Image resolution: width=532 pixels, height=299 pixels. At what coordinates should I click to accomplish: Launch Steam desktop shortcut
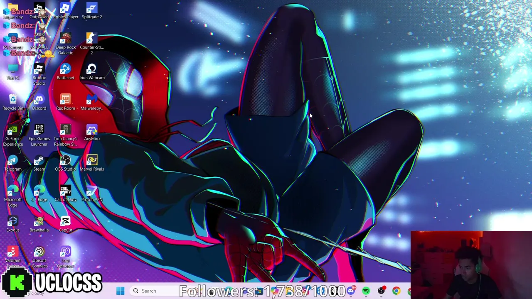[x=39, y=164]
